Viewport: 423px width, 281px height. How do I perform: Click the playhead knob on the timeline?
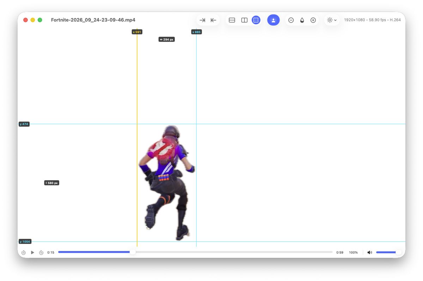(x=133, y=252)
